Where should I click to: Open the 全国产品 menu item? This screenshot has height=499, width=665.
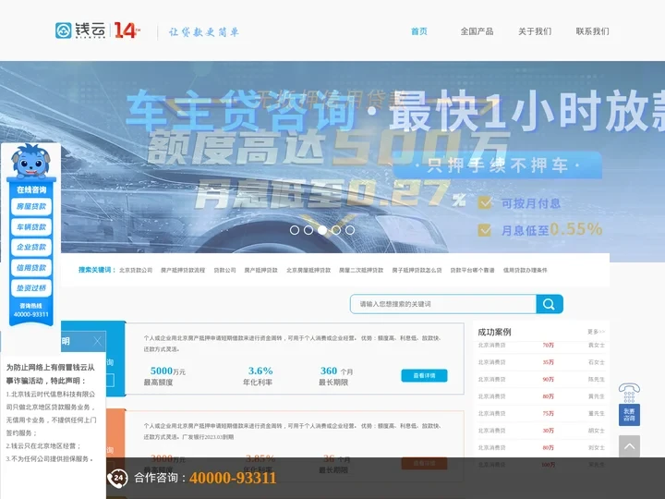[x=477, y=31]
